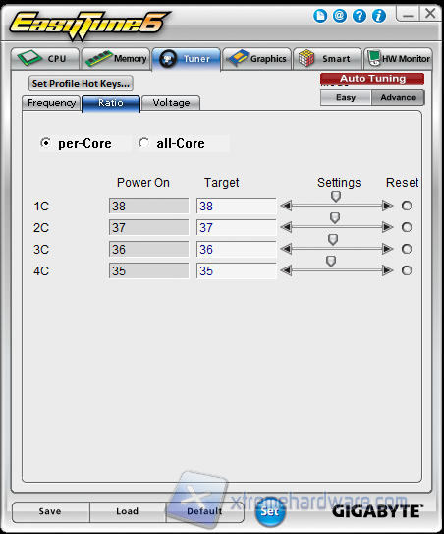Switch to the Voltage sub-tab
The image size is (444, 534).
[171, 103]
